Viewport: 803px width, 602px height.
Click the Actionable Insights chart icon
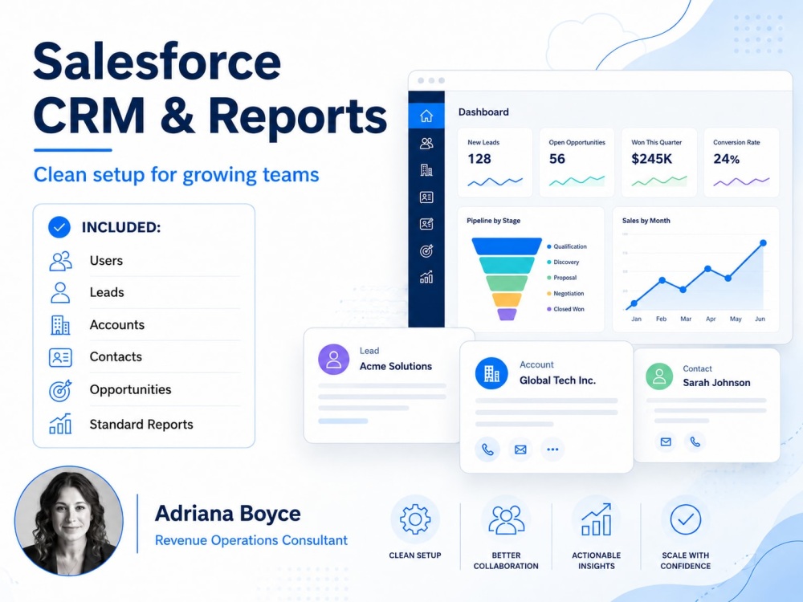pos(596,519)
